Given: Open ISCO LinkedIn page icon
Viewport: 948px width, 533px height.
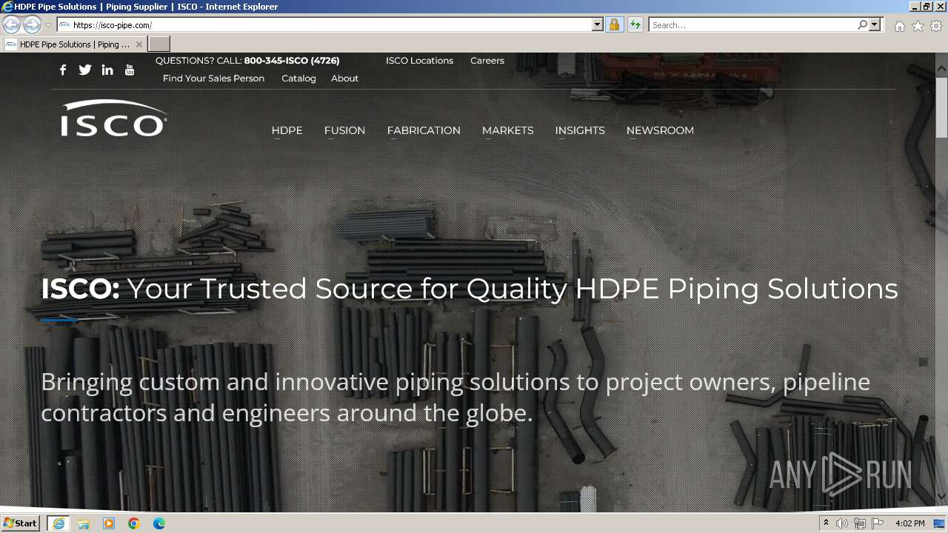Looking at the screenshot, I should coord(107,70).
